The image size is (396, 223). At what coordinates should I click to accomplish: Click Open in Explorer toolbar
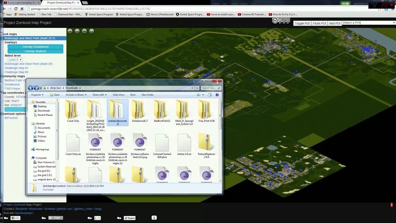click(x=54, y=95)
